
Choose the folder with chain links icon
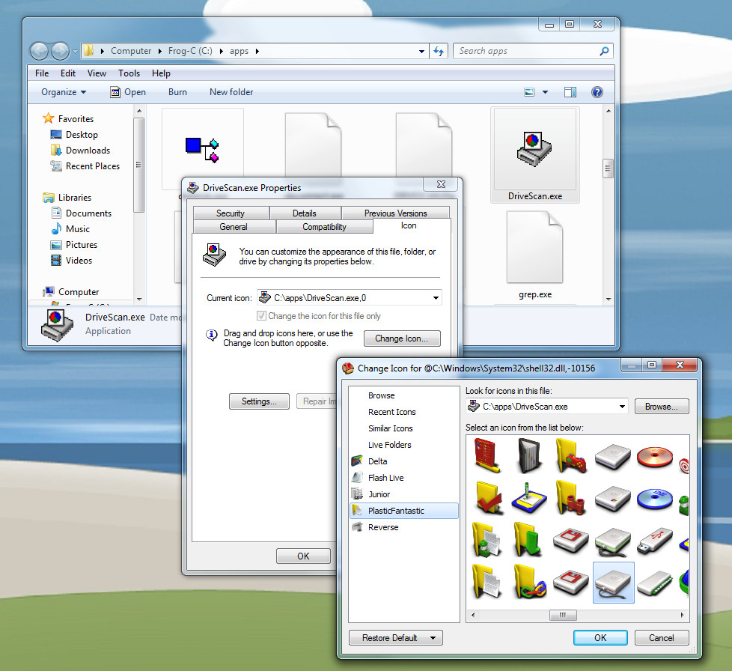click(529, 582)
